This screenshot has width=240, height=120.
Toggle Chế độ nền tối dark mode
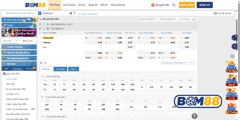215,13
